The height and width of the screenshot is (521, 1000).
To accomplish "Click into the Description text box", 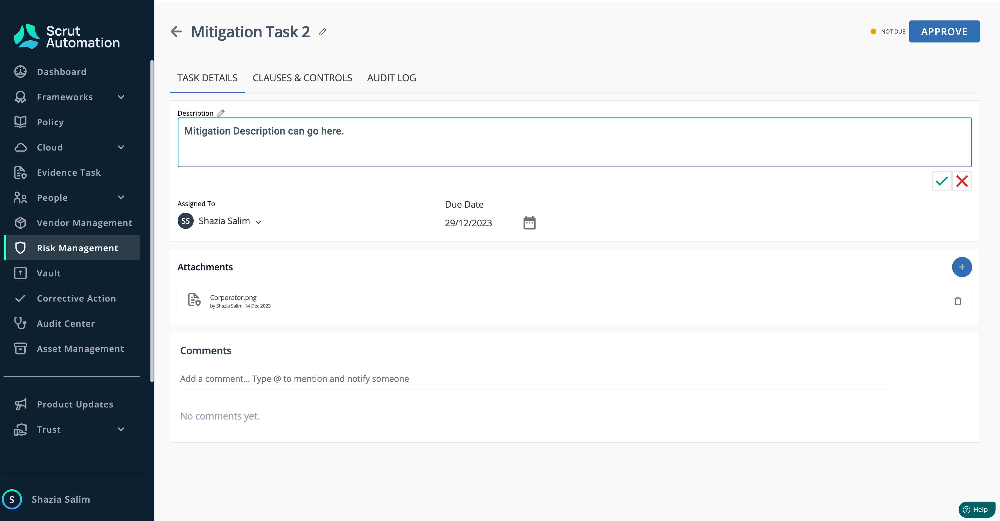I will click(574, 142).
